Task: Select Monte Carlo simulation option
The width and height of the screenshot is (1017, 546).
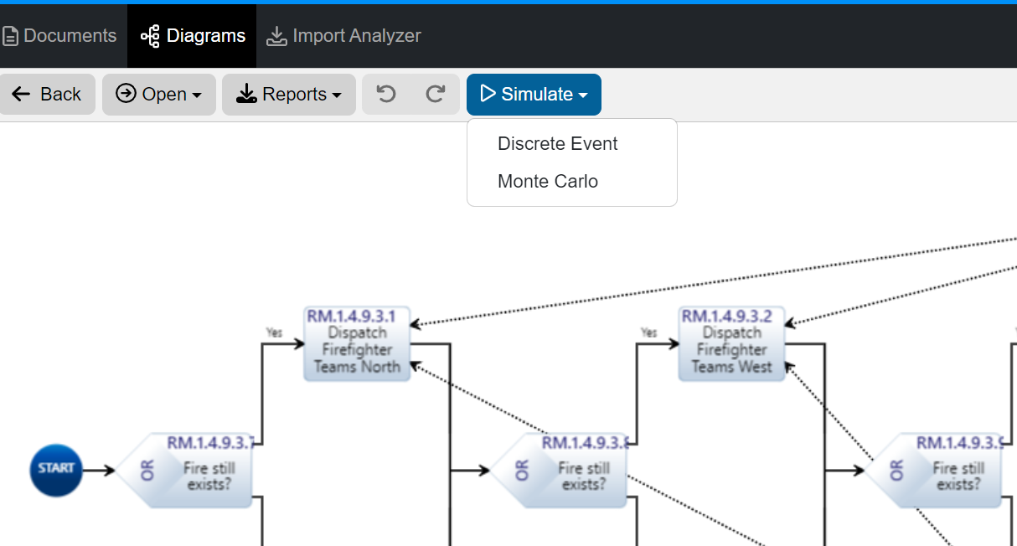Action: pos(547,181)
